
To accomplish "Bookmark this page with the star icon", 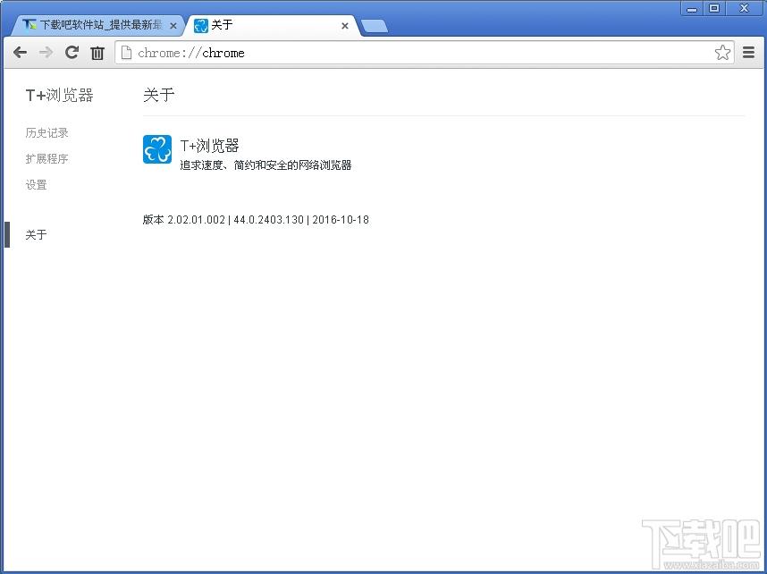I will coord(722,53).
